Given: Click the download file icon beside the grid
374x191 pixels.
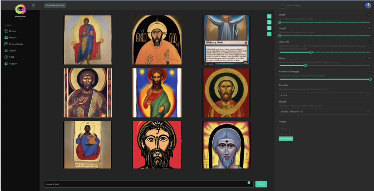Looking at the screenshot, I should point(269,22).
